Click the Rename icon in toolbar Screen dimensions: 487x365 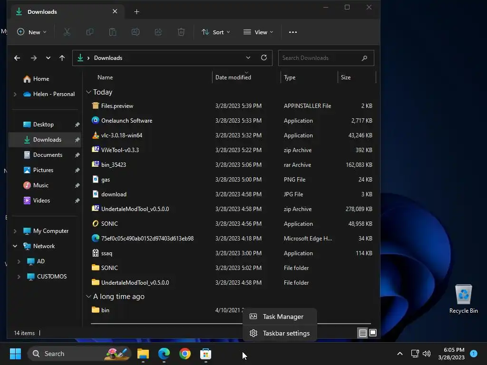tap(136, 32)
